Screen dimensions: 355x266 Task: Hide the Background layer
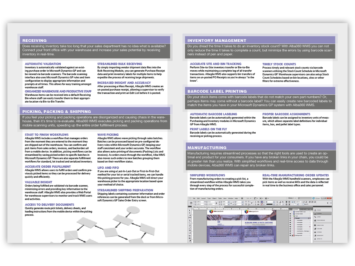[x=290, y=236]
